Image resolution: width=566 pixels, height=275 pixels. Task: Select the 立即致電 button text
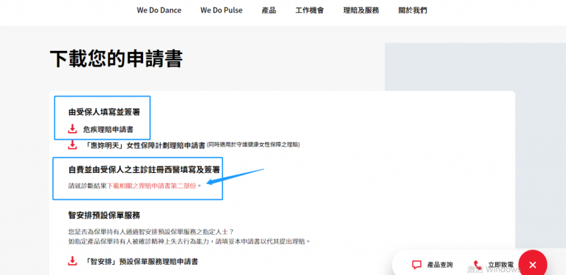[501, 264]
